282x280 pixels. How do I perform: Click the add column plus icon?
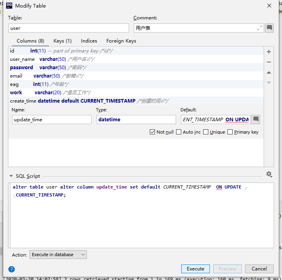[269, 52]
